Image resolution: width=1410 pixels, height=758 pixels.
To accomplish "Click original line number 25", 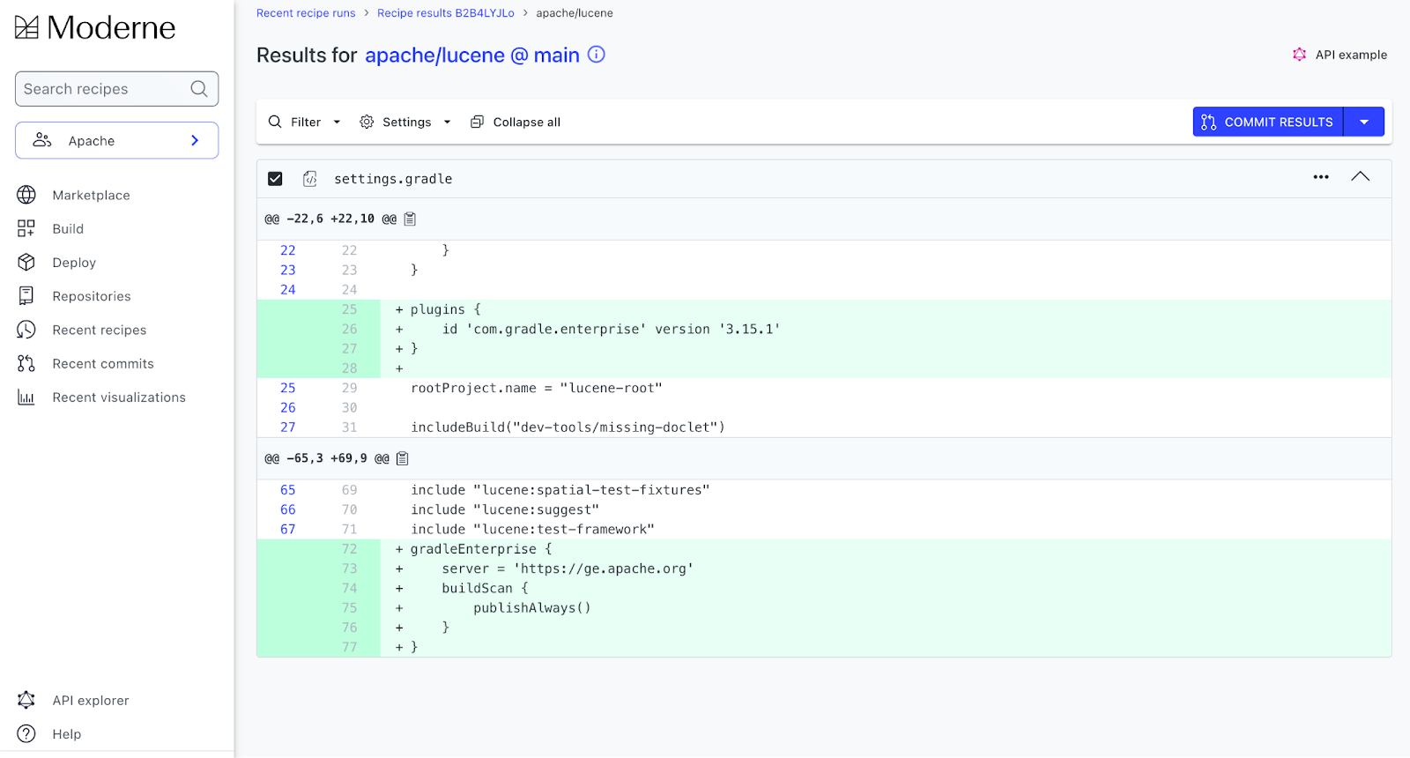I will [x=288, y=388].
